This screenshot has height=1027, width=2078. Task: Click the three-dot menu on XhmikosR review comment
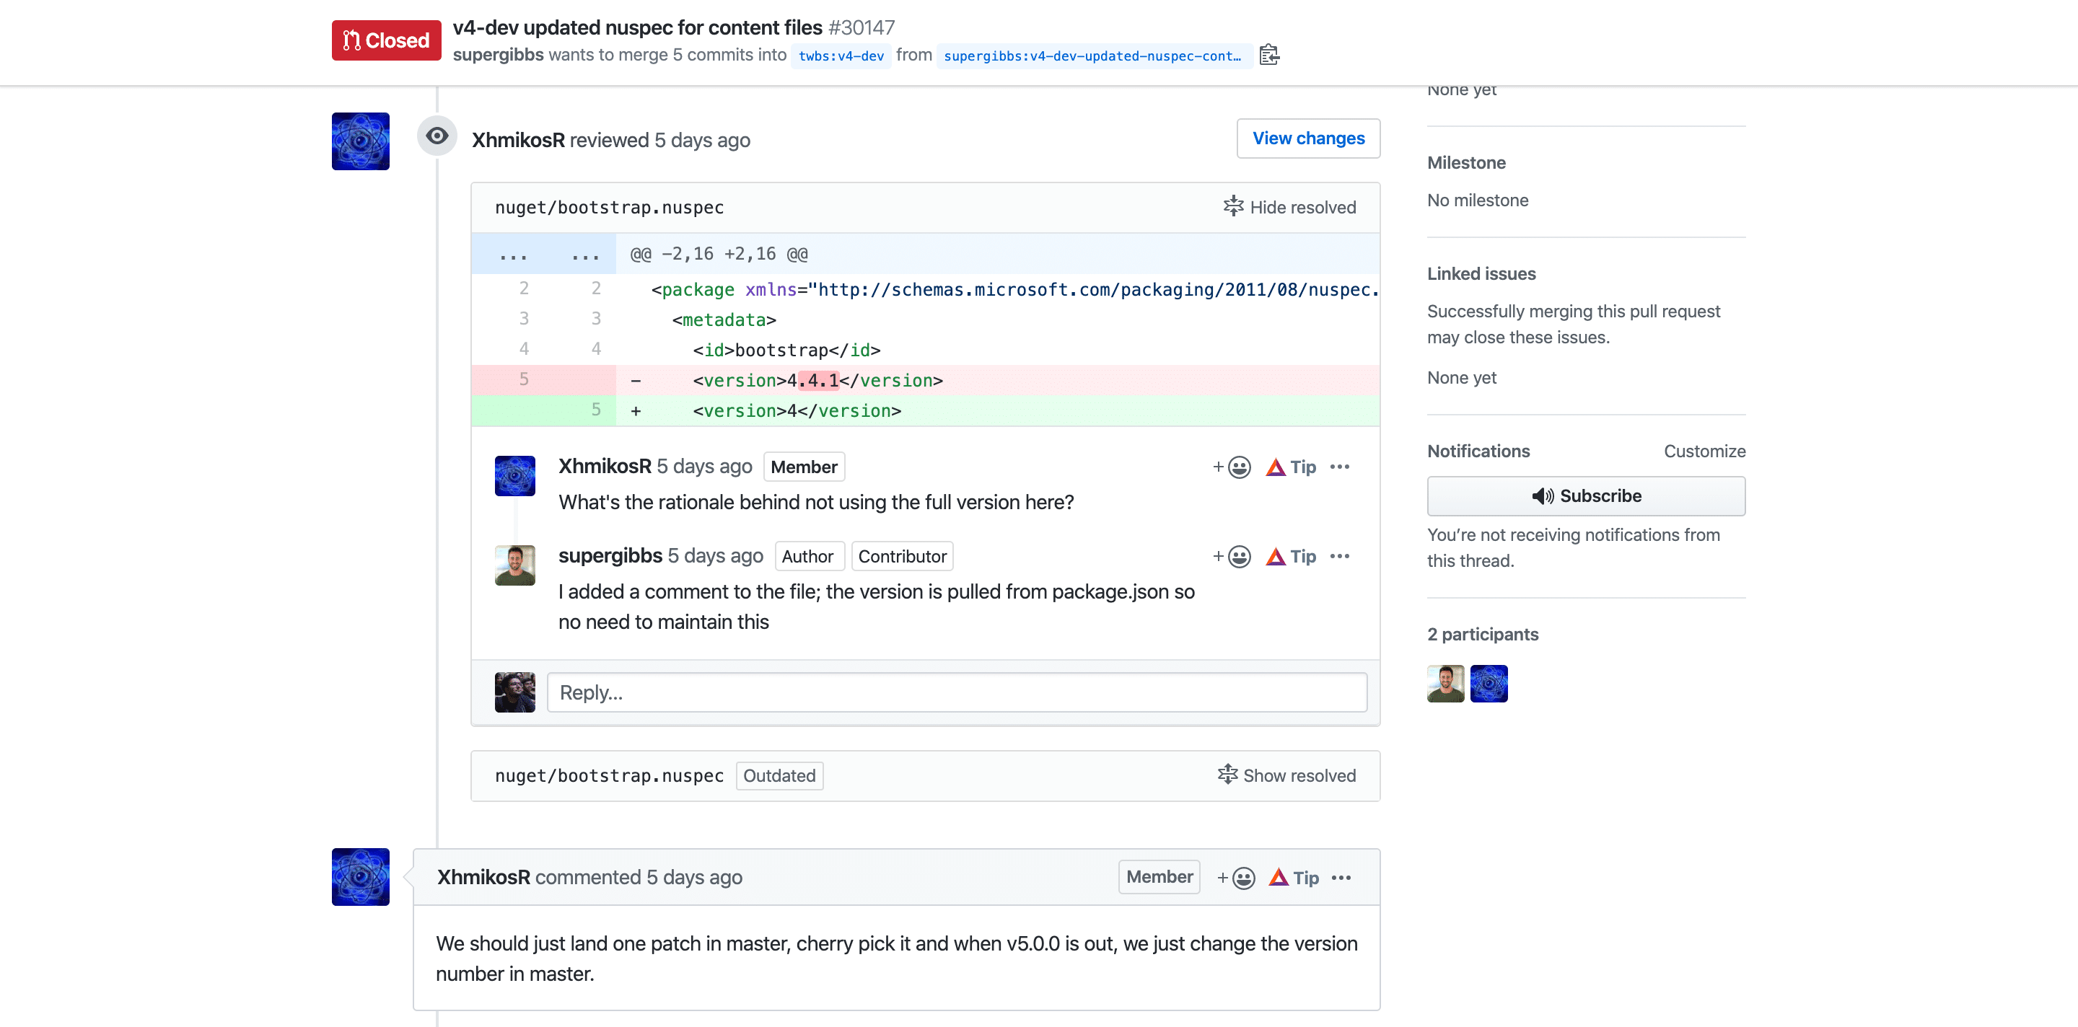click(x=1341, y=467)
